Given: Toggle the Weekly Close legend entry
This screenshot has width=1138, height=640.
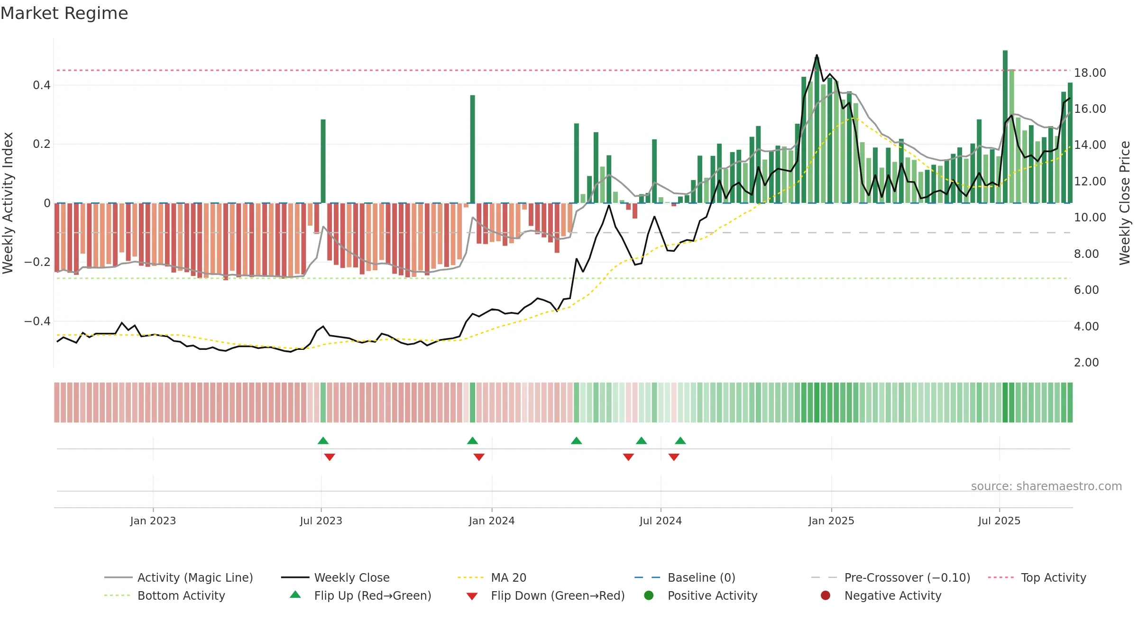Looking at the screenshot, I should click(335, 577).
